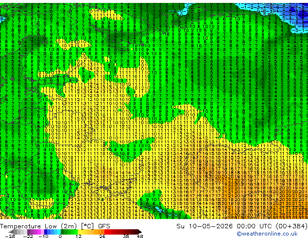Click the dark maroon right arrow of the legend
This screenshot has height=238, width=308.
pyautogui.click(x=140, y=232)
